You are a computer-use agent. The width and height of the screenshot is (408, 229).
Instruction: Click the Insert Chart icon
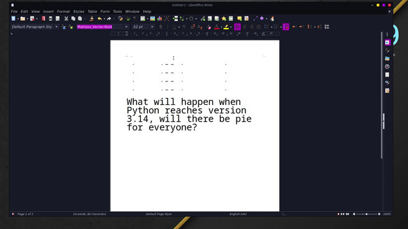click(x=159, y=18)
